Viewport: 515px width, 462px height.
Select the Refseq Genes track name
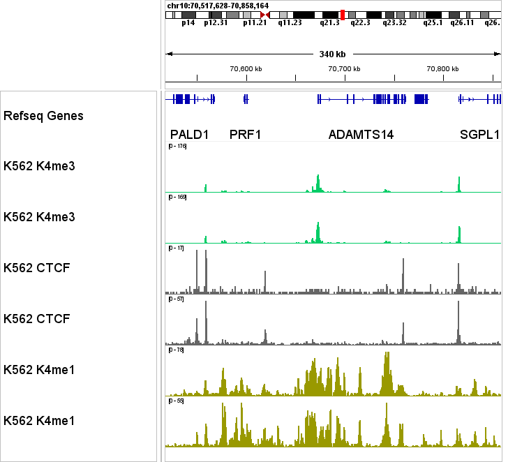(43, 116)
